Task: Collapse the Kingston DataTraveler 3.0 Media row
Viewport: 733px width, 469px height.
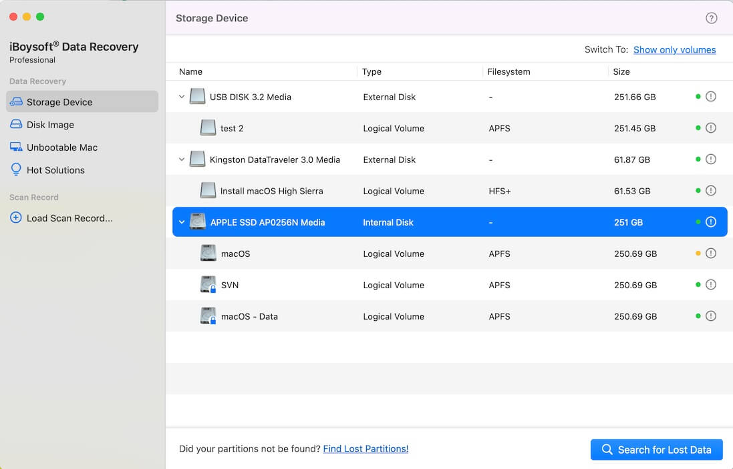Action: (x=182, y=159)
